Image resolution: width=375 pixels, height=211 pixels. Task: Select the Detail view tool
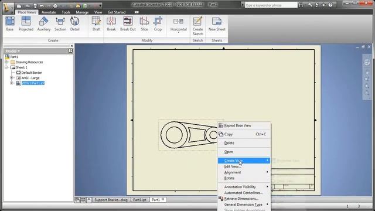tap(74, 23)
